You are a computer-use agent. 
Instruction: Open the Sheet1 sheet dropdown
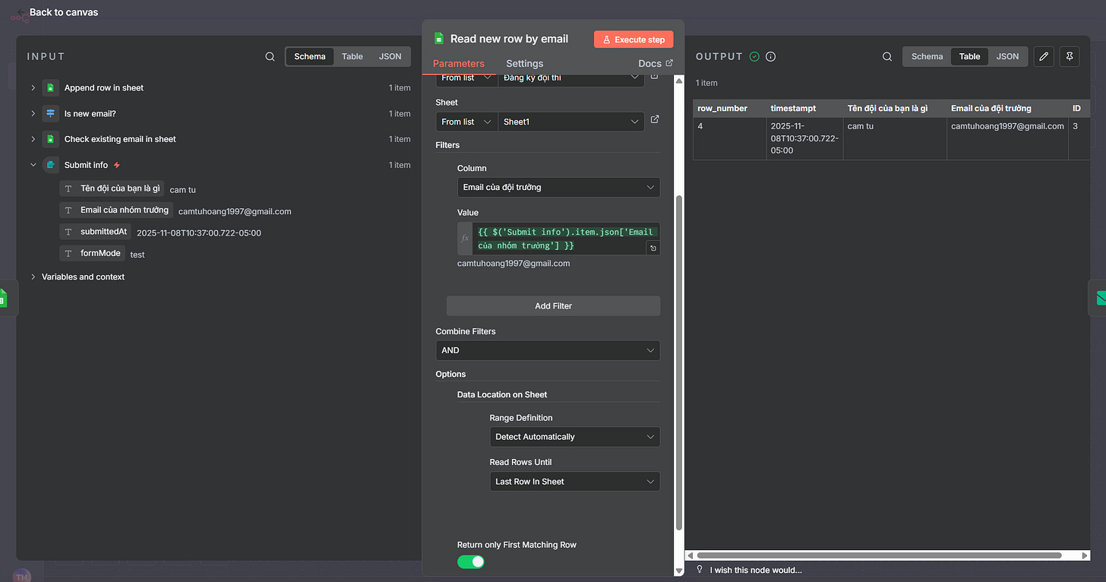[571, 122]
